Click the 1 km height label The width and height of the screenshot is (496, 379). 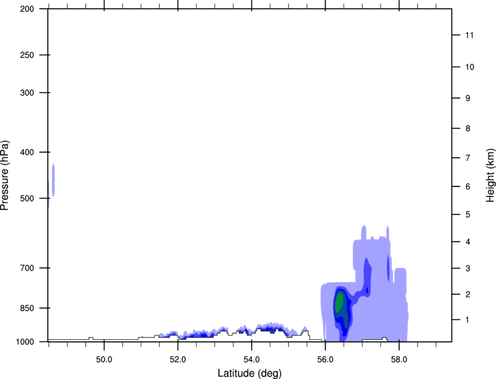(x=467, y=320)
